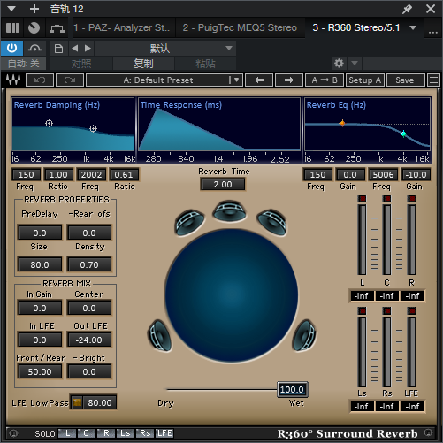Reset the L peak readout -Inf
The width and height of the screenshot is (443, 443).
click(x=362, y=295)
